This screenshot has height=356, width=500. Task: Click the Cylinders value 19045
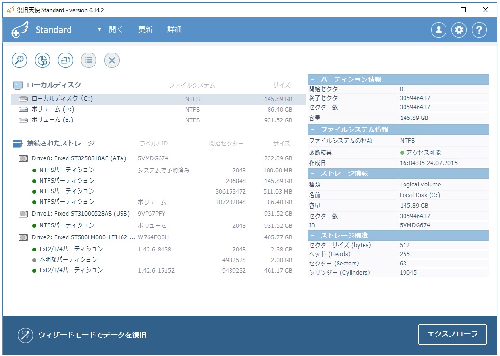coord(408,273)
